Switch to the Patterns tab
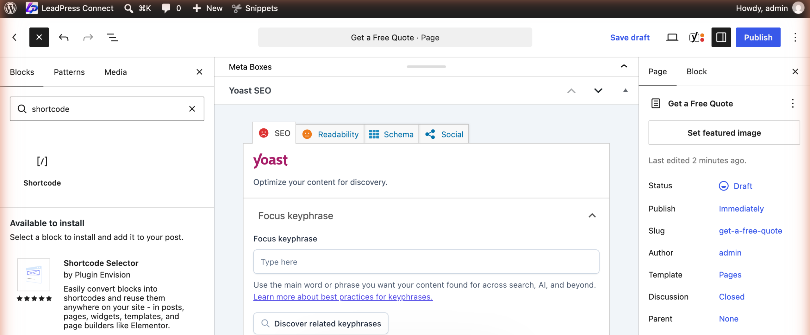This screenshot has width=810, height=335. tap(69, 72)
